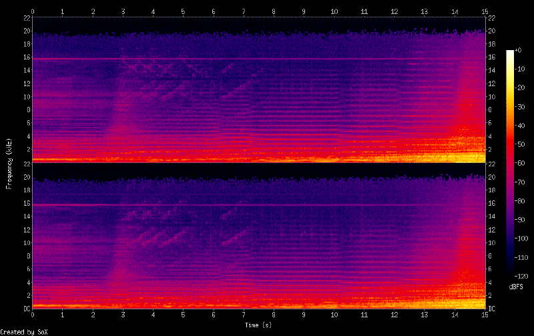Viewport: 534px width, 336px height.
Task: Click the "Time (s)" axis title
Action: click(258, 325)
